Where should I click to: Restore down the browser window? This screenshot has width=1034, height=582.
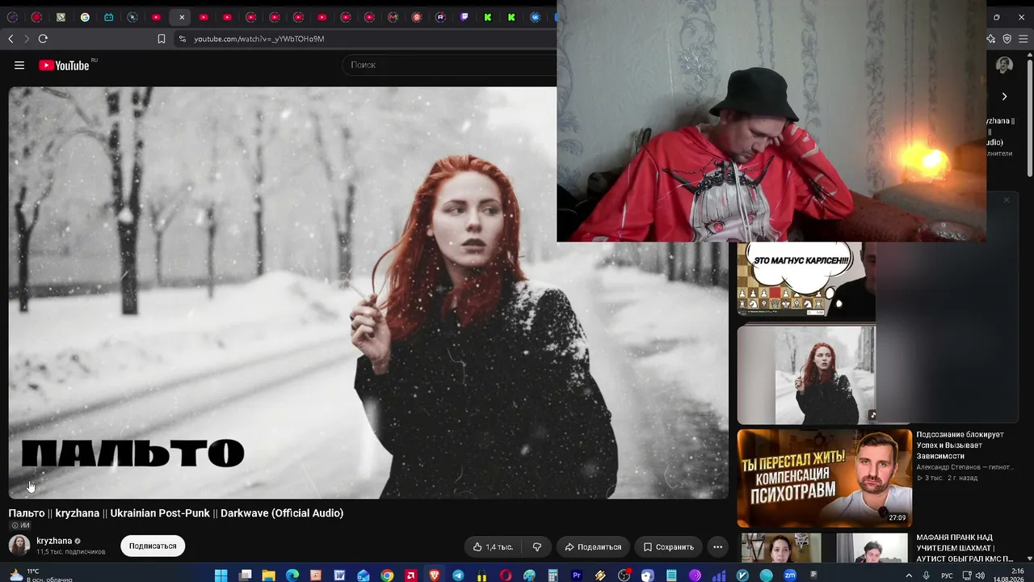pyautogui.click(x=996, y=17)
